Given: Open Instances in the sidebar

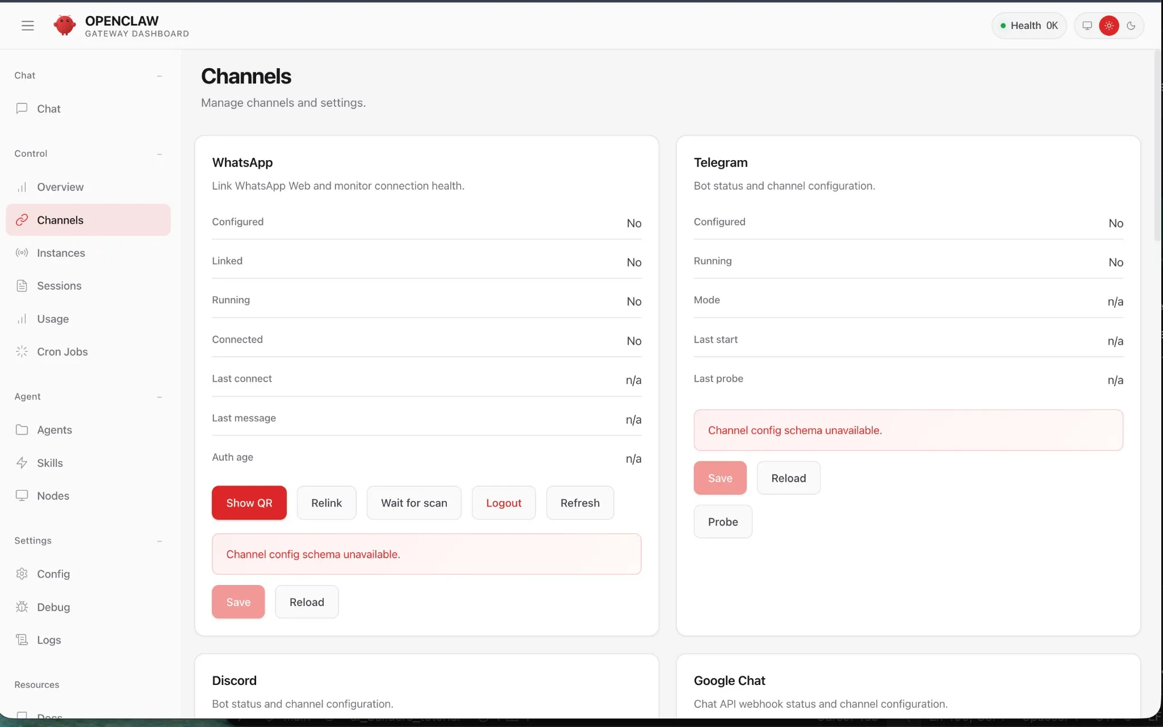Looking at the screenshot, I should pos(88,253).
